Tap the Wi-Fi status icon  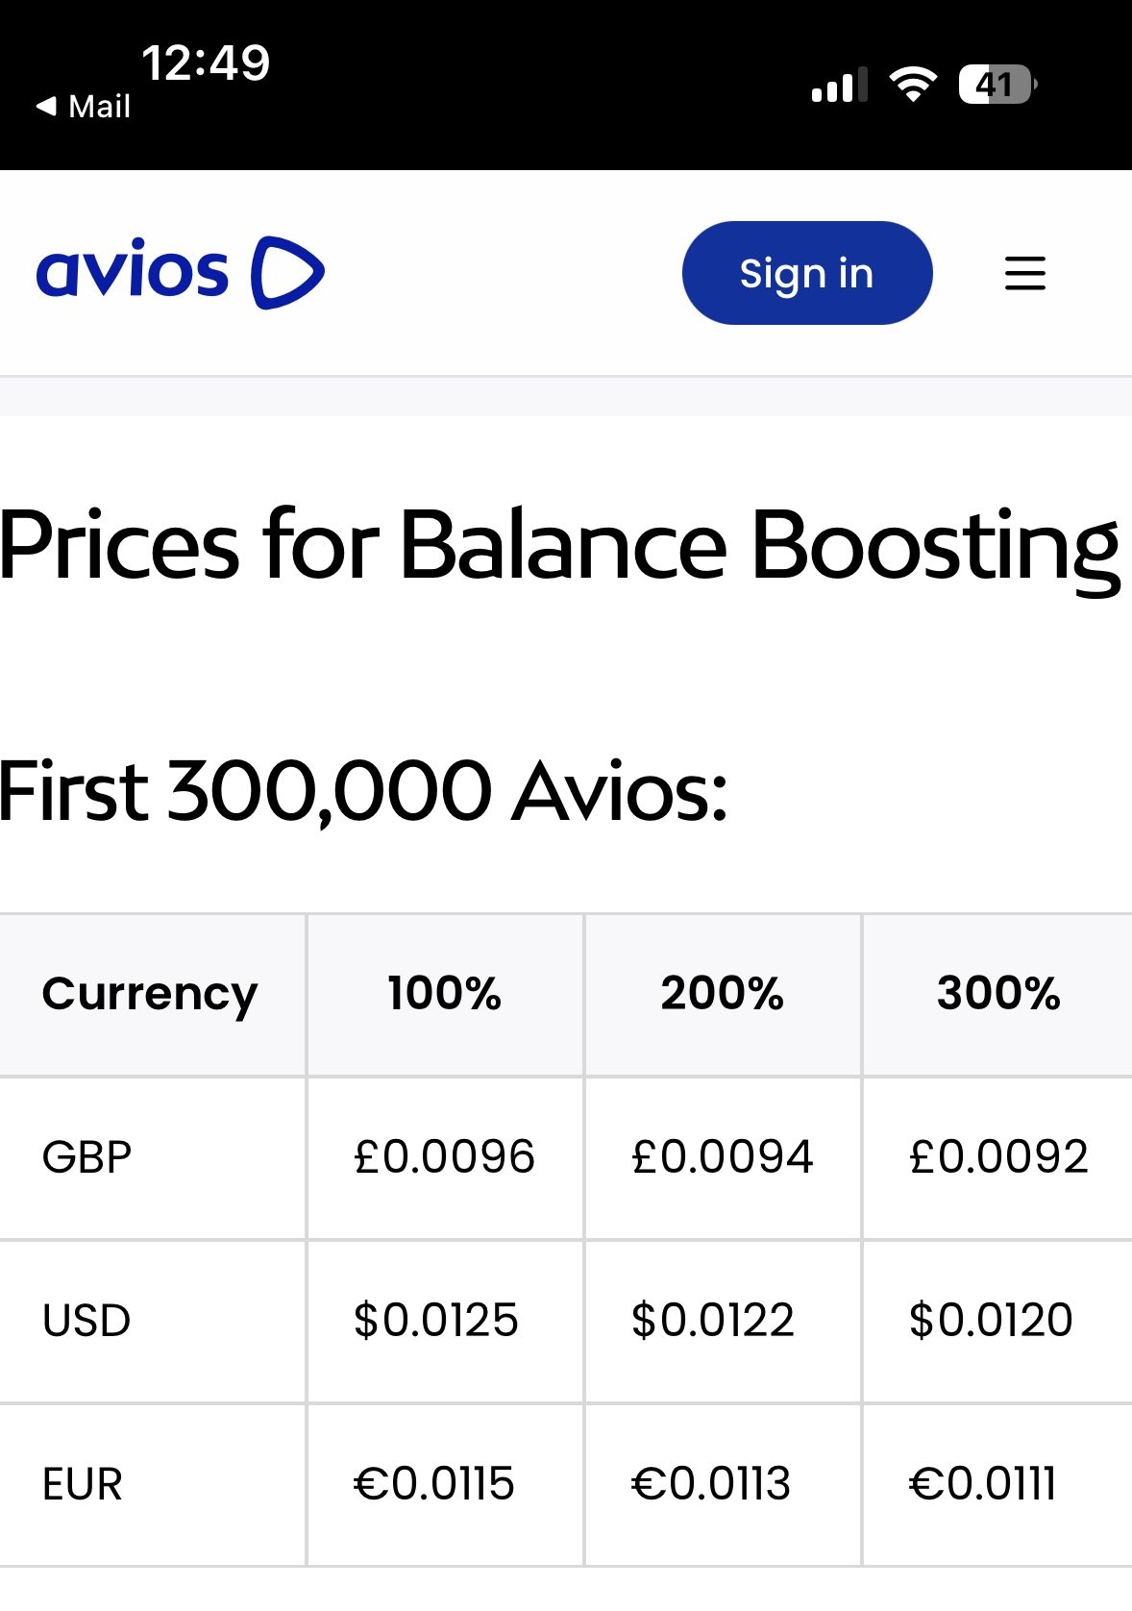pyautogui.click(x=912, y=85)
